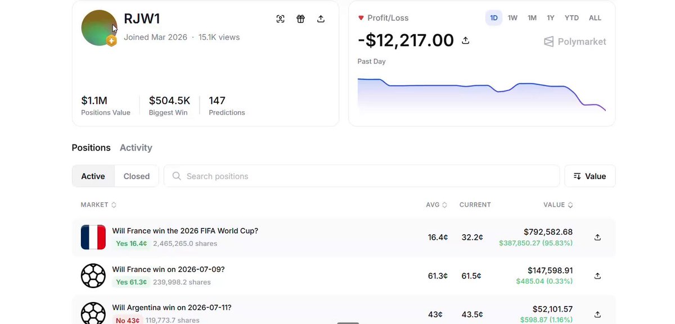675x324 pixels.
Task: Click the soccer ball thumbnail for France 2026-07-09
Action: (93, 276)
